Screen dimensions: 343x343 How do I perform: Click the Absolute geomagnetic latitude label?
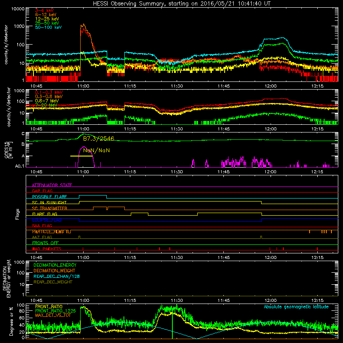click(x=296, y=307)
